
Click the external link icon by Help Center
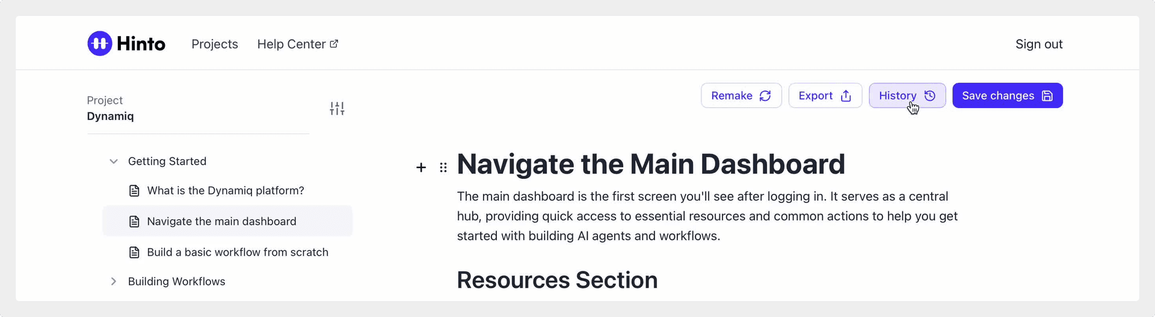click(334, 44)
